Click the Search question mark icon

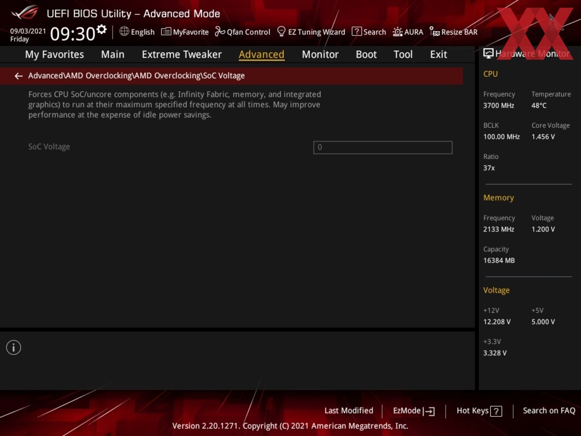[x=356, y=32]
